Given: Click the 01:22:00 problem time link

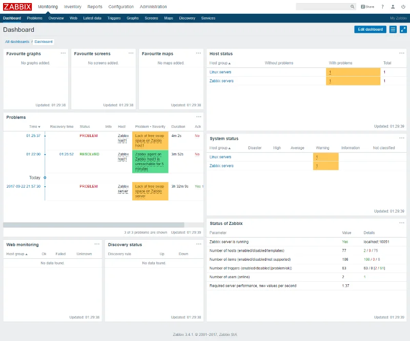Looking at the screenshot, I should tap(33, 154).
